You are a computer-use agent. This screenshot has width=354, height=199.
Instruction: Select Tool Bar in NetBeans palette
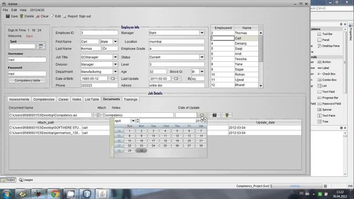[325, 34]
